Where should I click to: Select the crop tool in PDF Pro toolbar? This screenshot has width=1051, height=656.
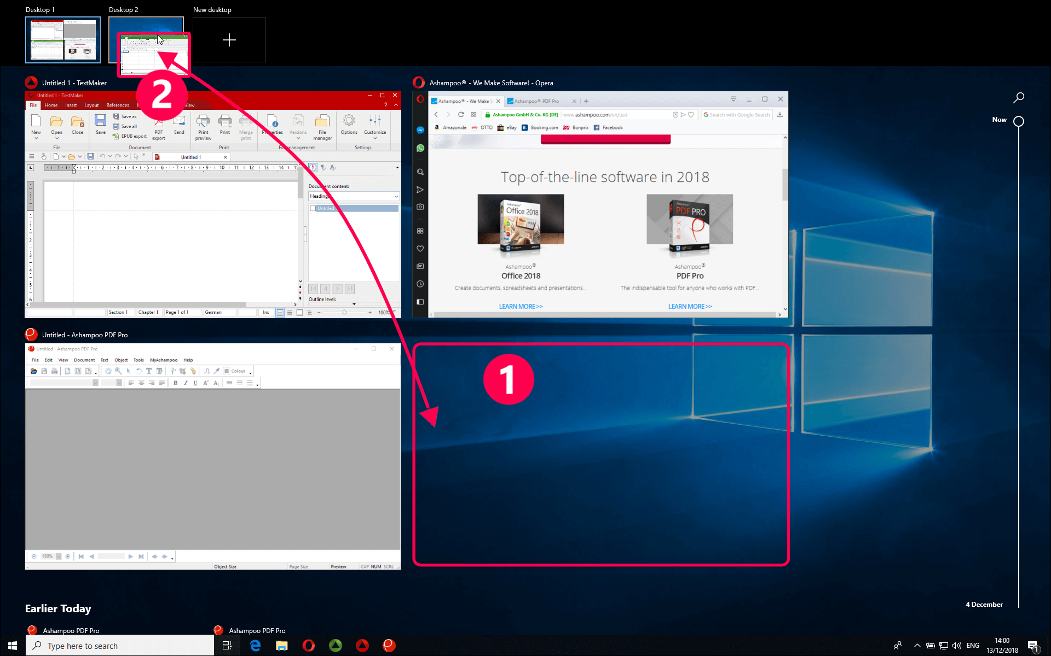(183, 371)
